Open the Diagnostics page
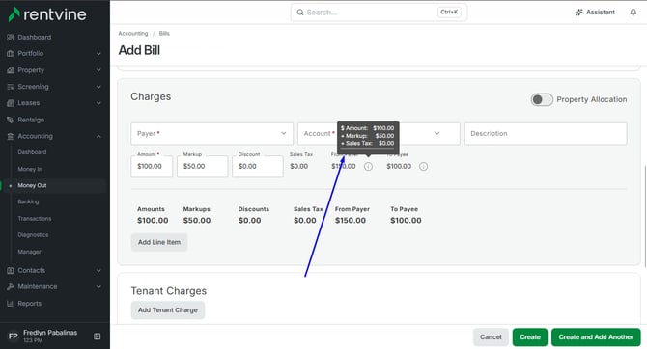This screenshot has height=349, width=647. tap(33, 235)
